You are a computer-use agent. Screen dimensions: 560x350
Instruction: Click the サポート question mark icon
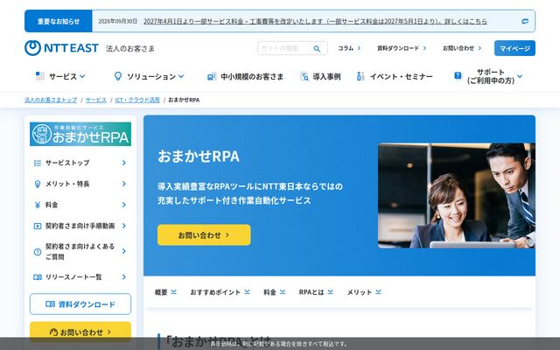(458, 75)
